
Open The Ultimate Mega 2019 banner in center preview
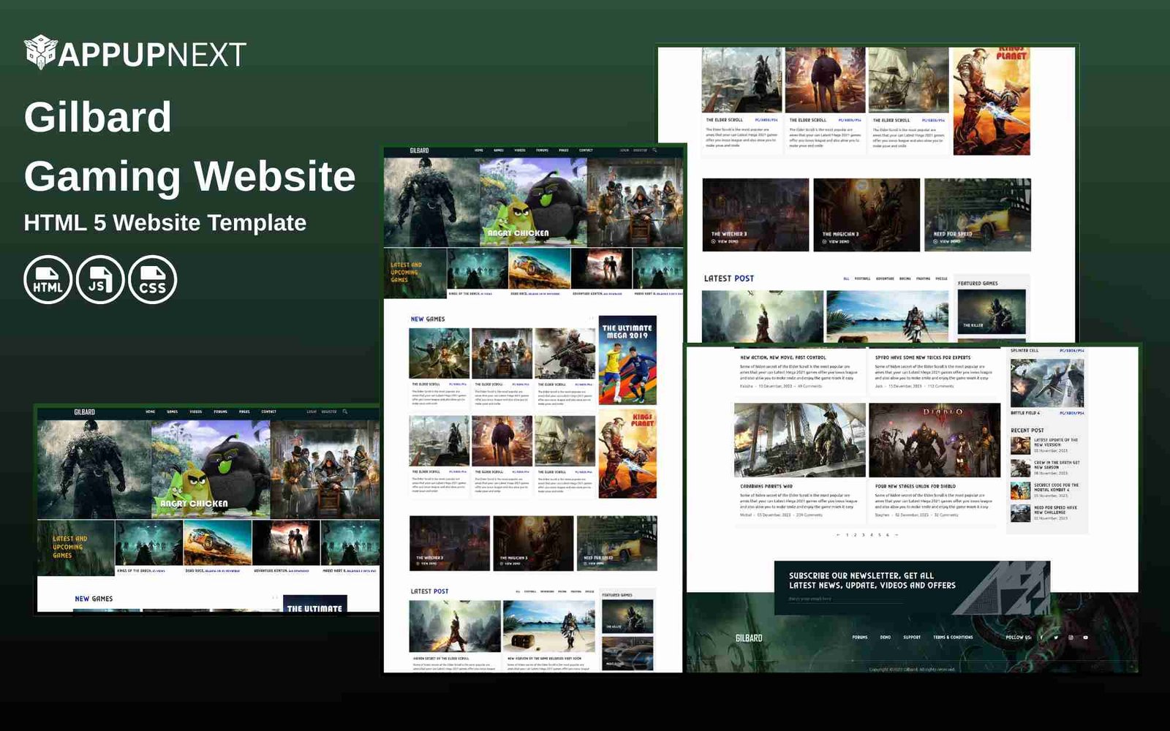pyautogui.click(x=627, y=360)
